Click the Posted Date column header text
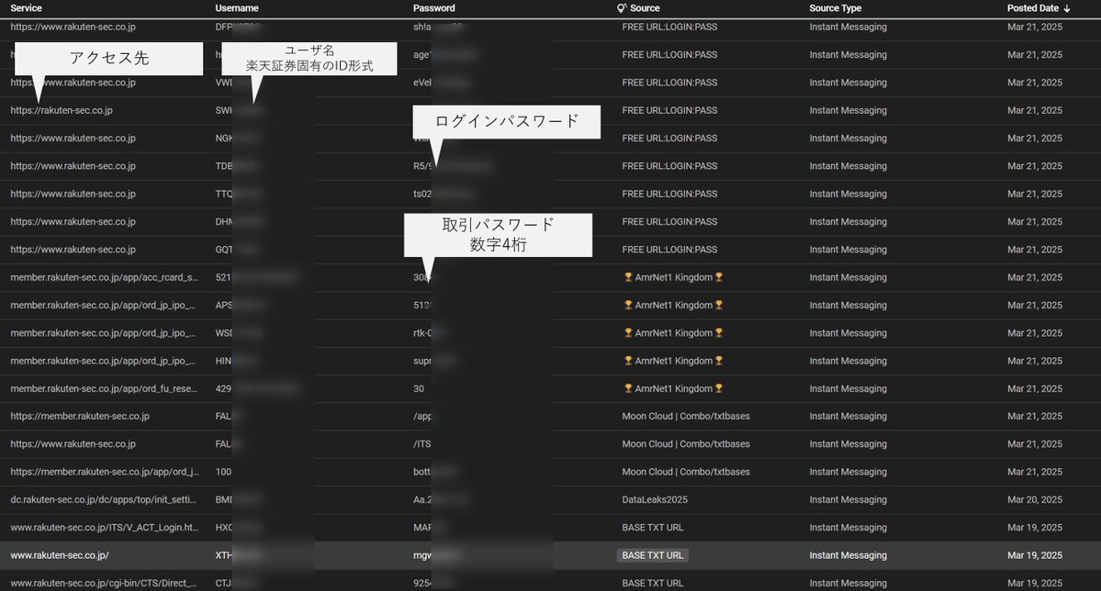The image size is (1101, 591). point(1033,8)
